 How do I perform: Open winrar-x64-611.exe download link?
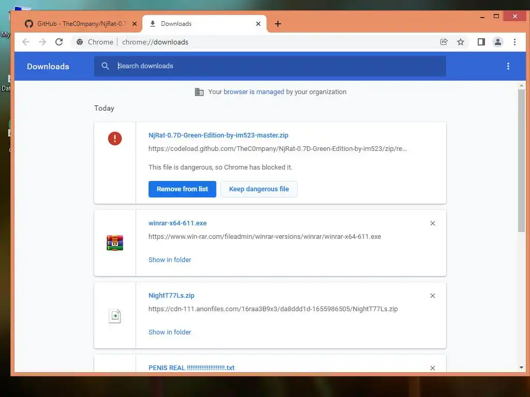point(178,223)
